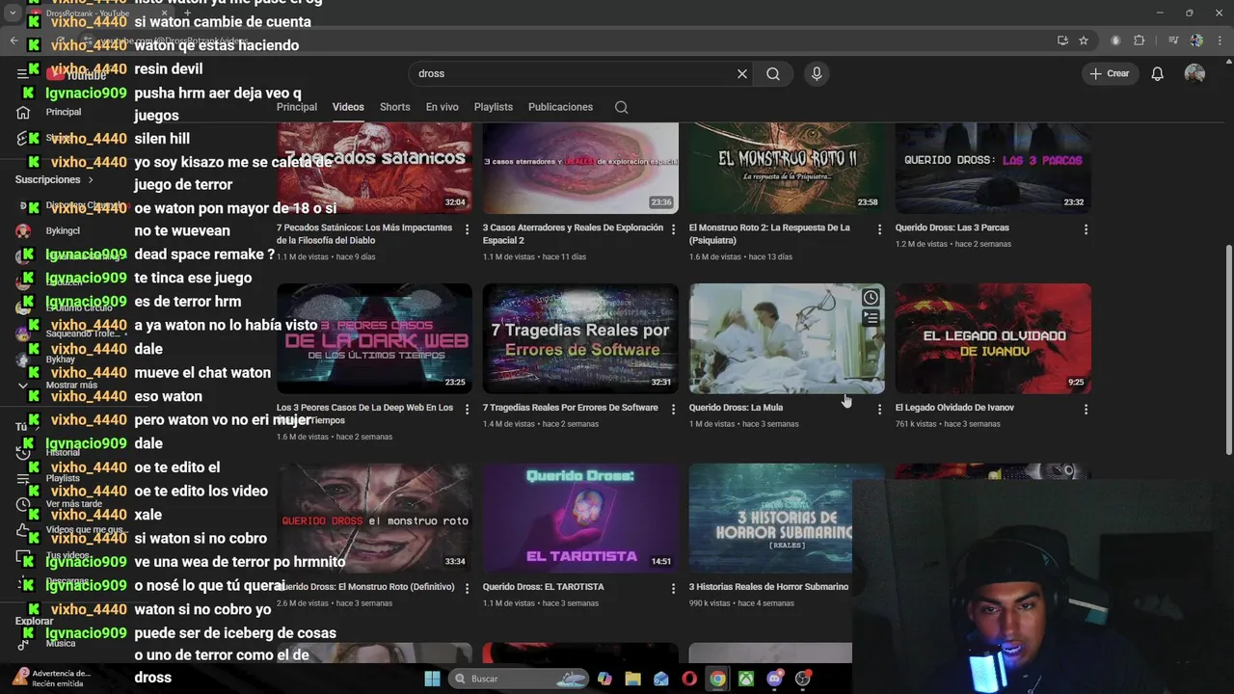
Task: Clear the YouTube search box text
Action: 742,73
